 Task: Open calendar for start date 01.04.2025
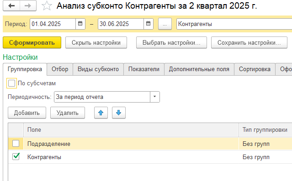coord(80,24)
